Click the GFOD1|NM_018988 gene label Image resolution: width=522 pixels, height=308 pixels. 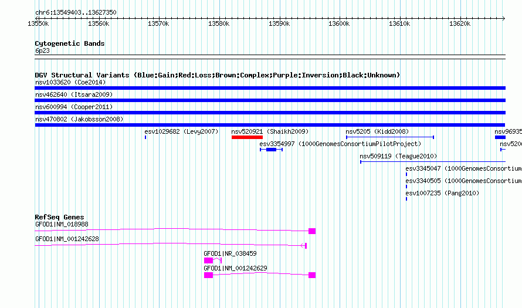point(62,225)
